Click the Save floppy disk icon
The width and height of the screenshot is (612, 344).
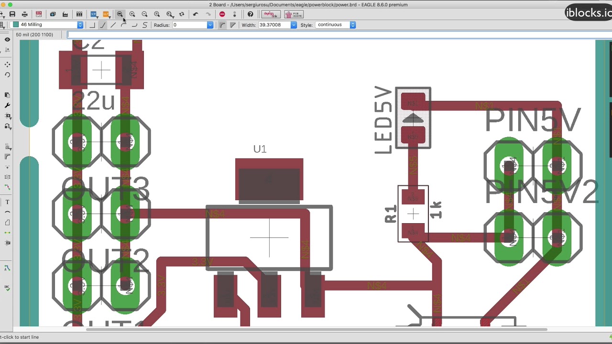(x=12, y=14)
